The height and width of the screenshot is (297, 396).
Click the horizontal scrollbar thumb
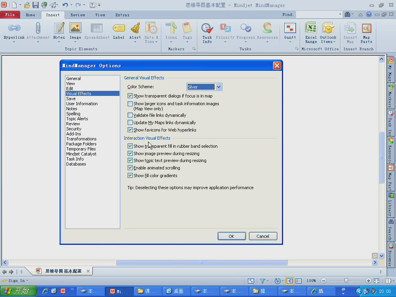click(201, 263)
